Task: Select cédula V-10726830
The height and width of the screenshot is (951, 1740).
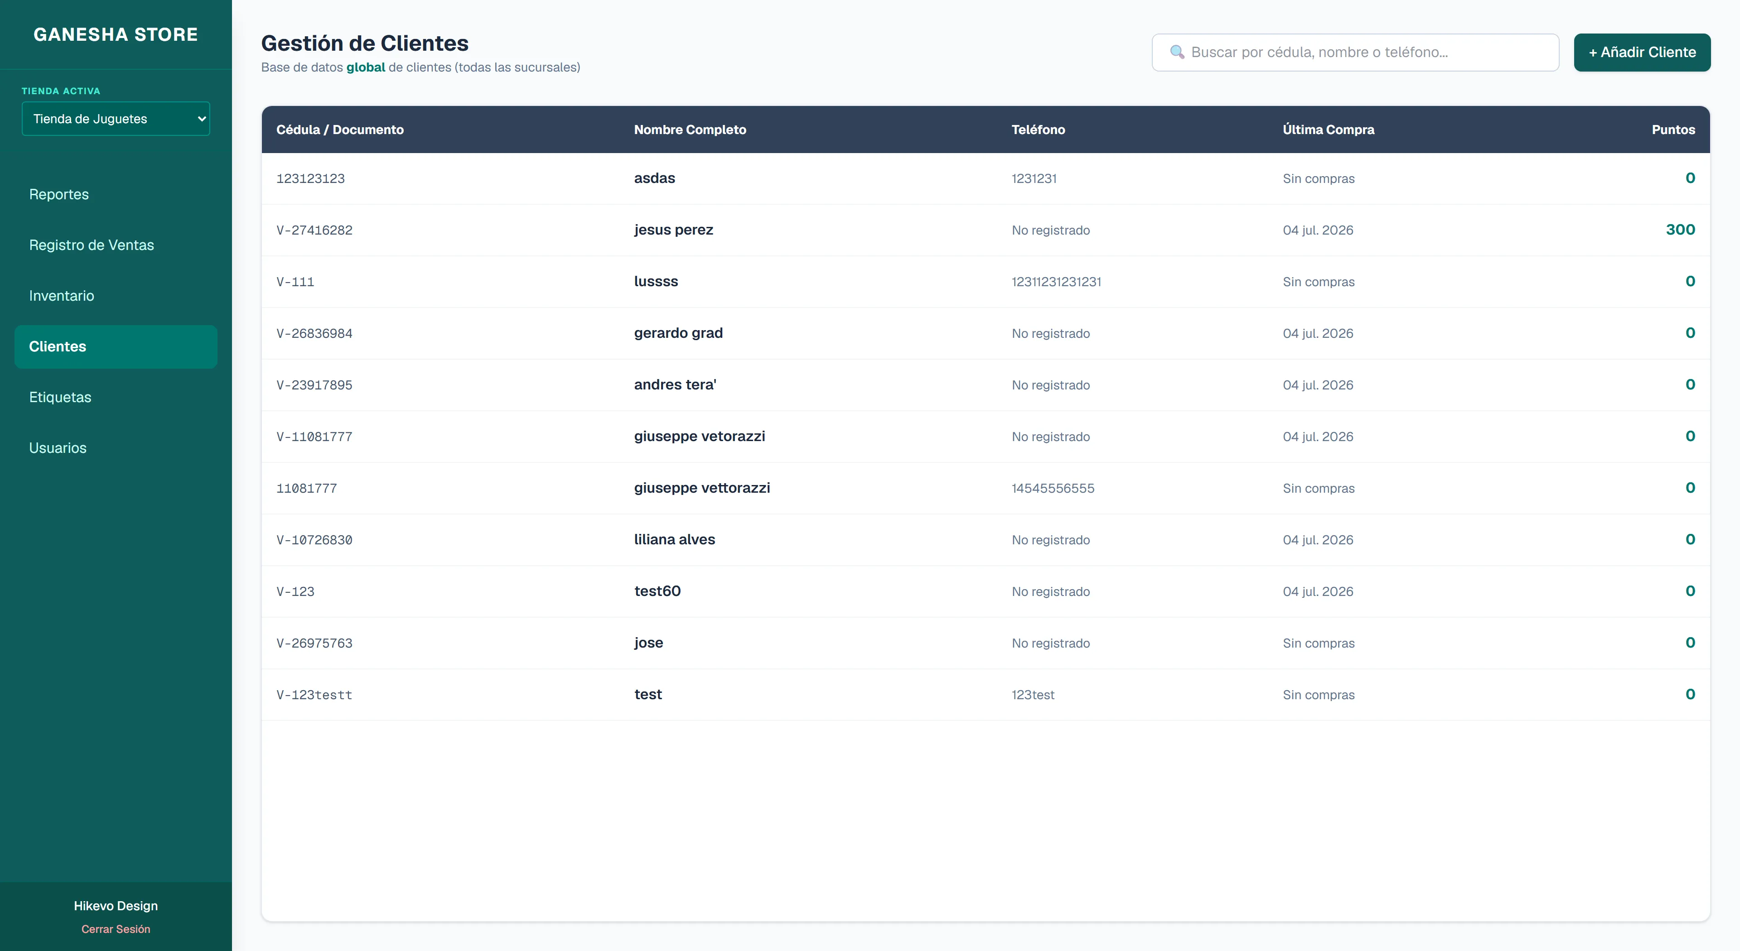Action: 314,540
